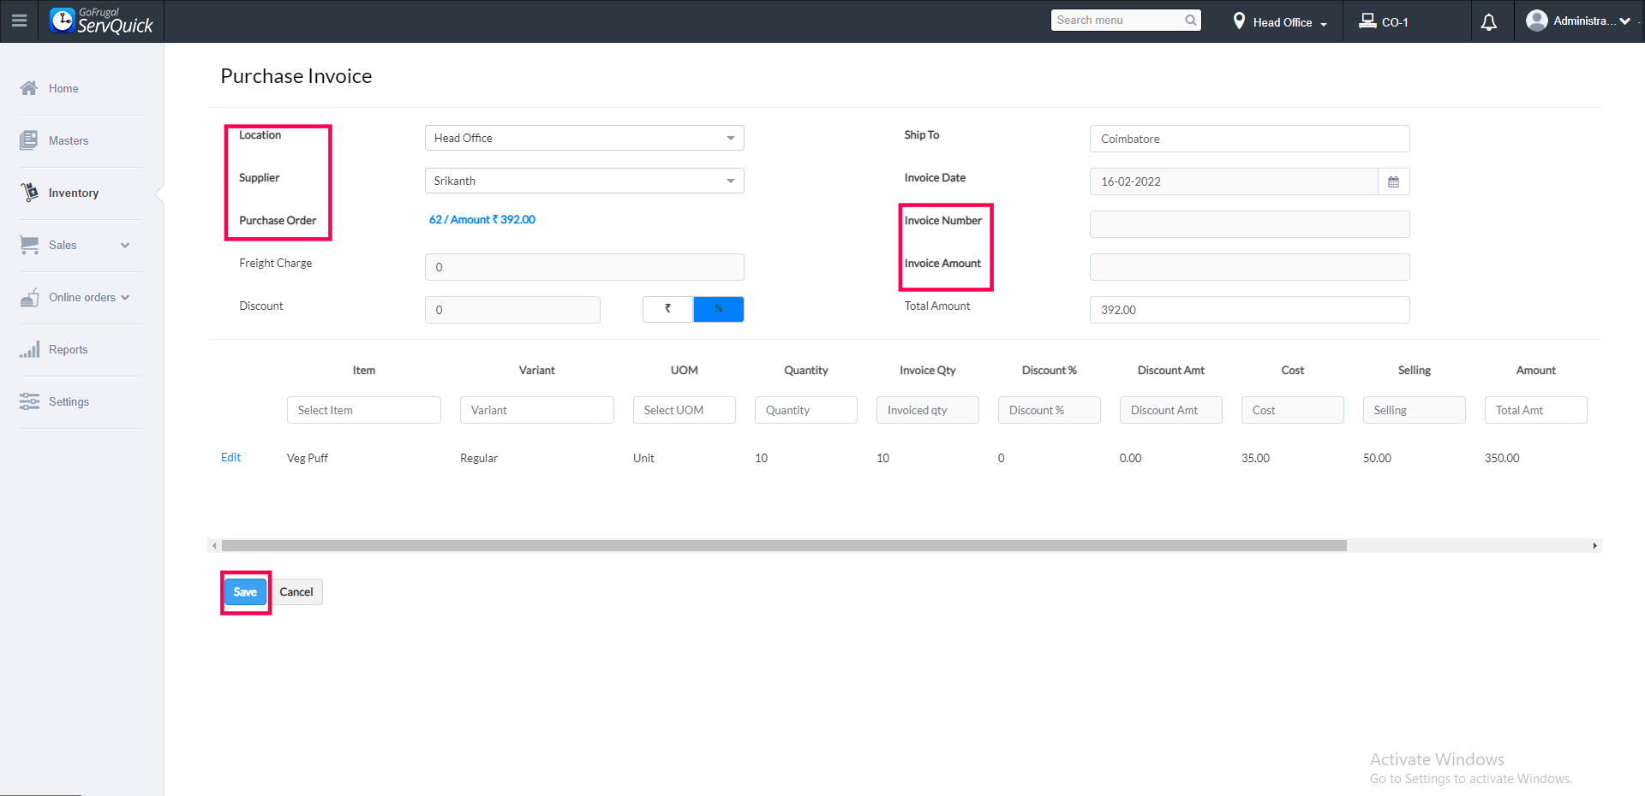This screenshot has width=1645, height=796.
Task: Click the Administrator avatar icon
Action: [x=1537, y=21]
